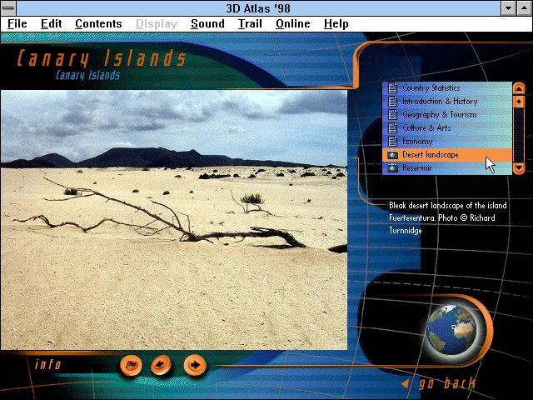Screen dimensions: 533x400
Task: Open Culture & Arts article
Action: click(447, 127)
